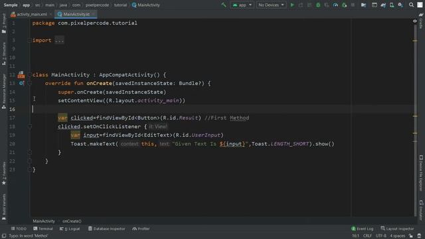Click the Attach Debugger to Android Process icon

click(344, 5)
